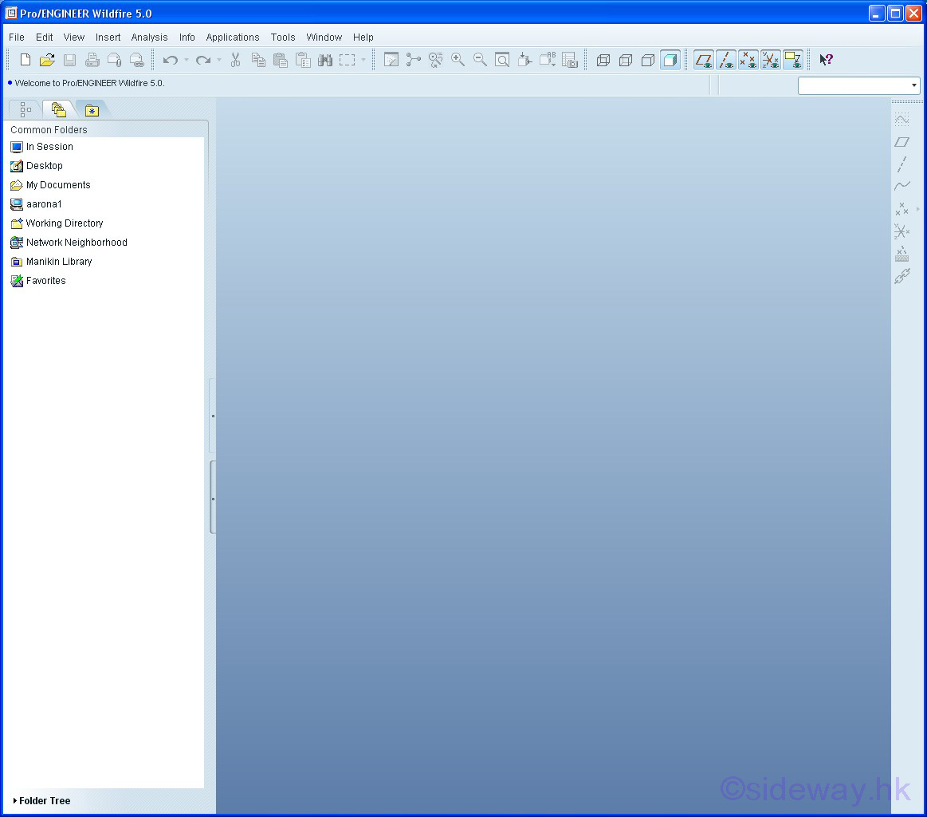Click the selection box icon
The height and width of the screenshot is (817, 927).
pos(347,60)
